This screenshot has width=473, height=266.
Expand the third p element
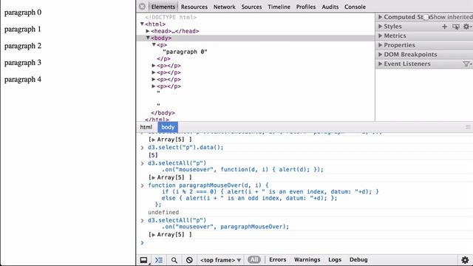(154, 72)
